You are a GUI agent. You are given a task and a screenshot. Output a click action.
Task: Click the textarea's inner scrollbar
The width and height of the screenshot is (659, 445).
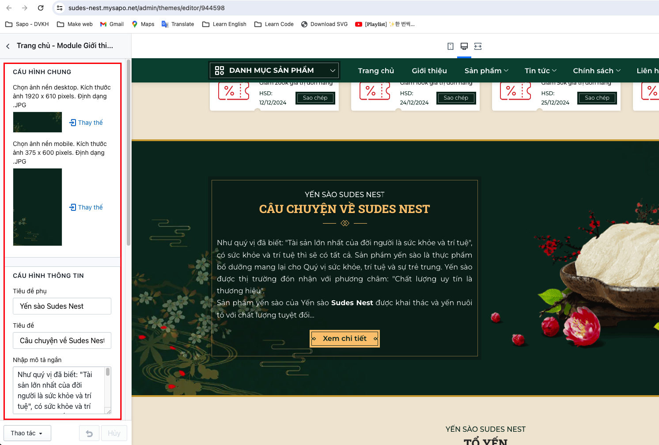(x=108, y=372)
